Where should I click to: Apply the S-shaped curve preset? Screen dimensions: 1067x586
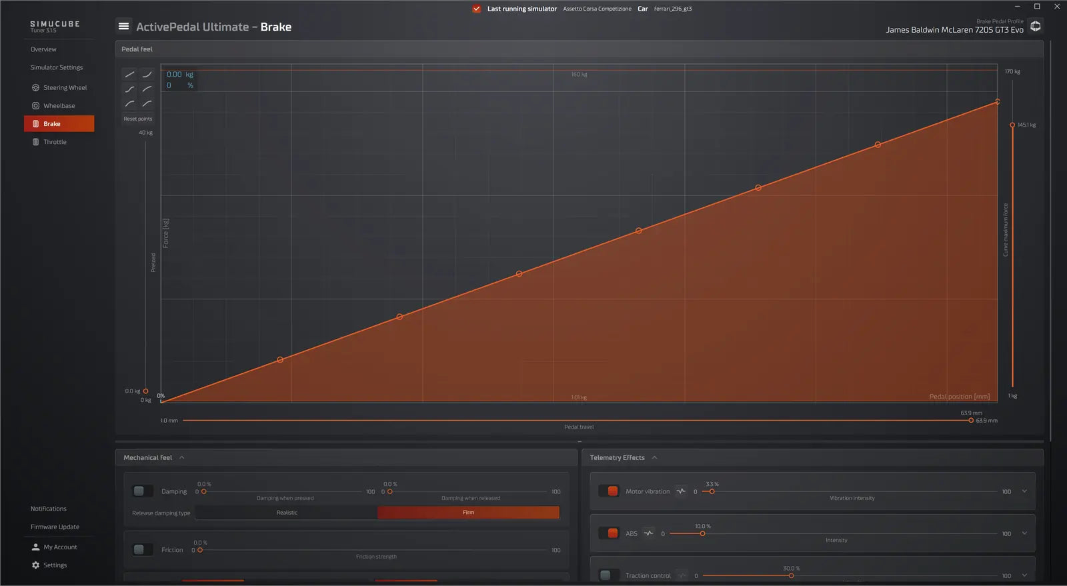tap(130, 89)
